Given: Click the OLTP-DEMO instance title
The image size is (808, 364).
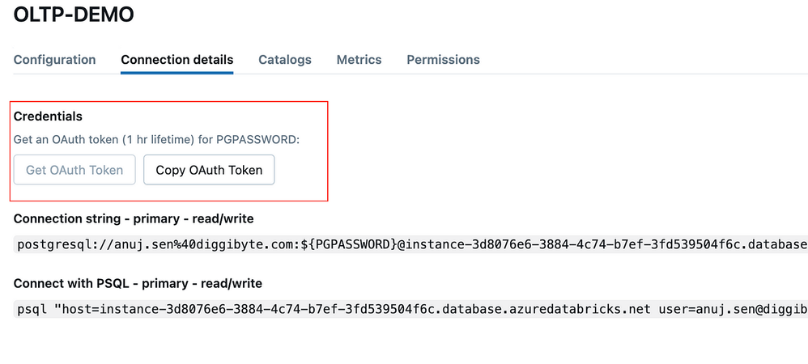Looking at the screenshot, I should tap(74, 15).
